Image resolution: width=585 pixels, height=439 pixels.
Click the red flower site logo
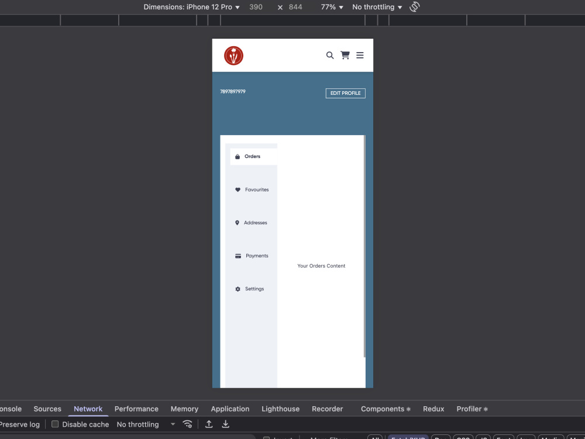[x=233, y=56]
